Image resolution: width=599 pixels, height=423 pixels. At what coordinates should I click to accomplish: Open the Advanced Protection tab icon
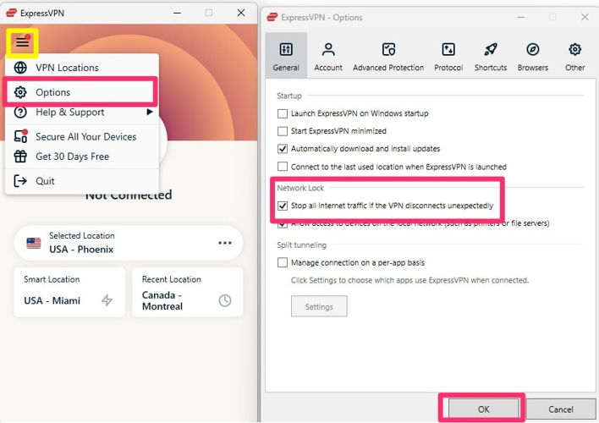tap(388, 51)
